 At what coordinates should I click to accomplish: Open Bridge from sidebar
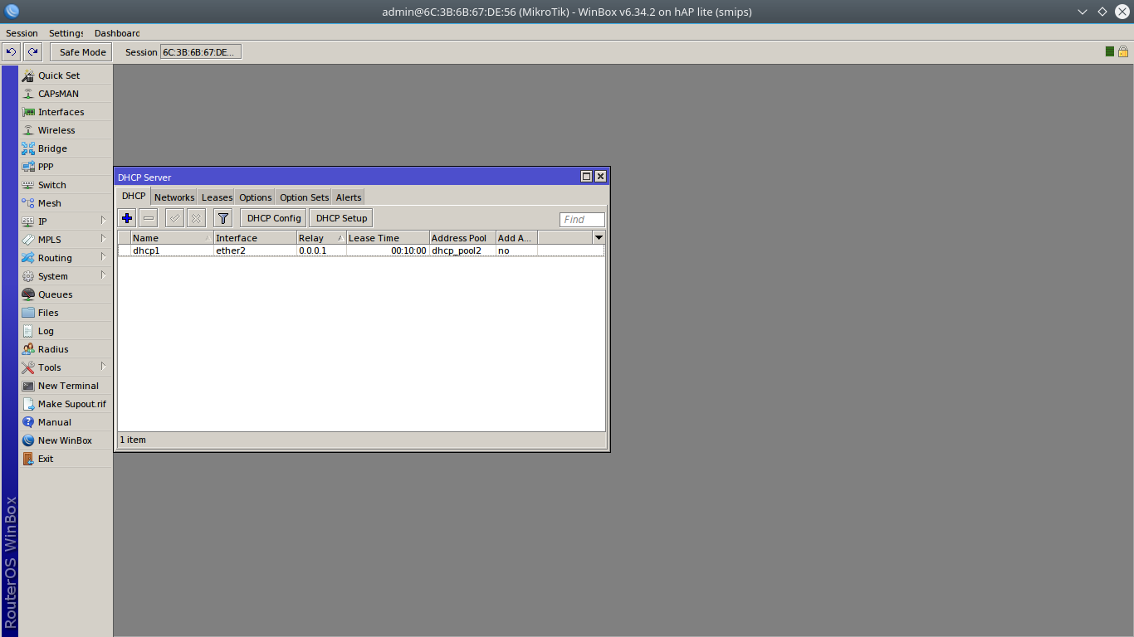point(66,148)
